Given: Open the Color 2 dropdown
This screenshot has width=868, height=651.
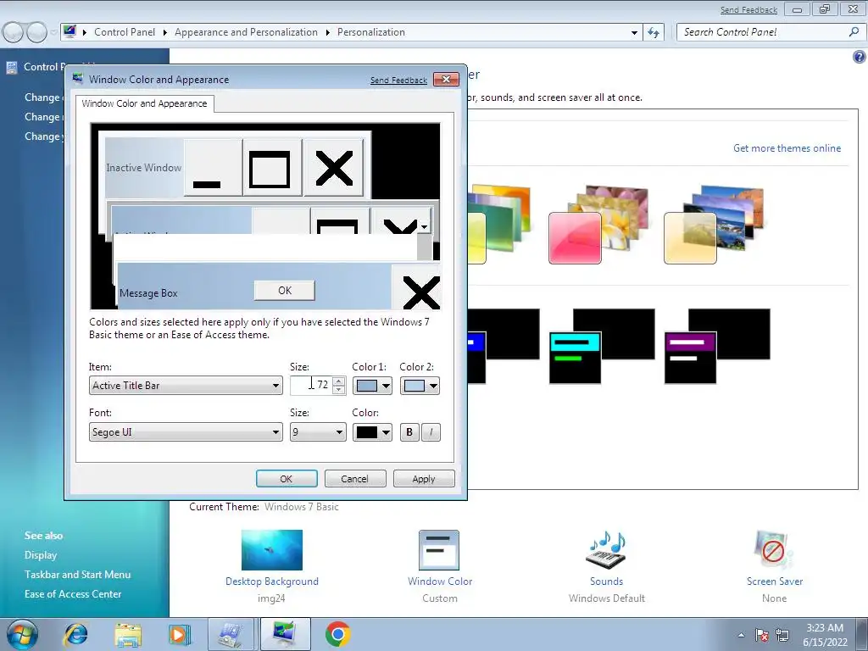Looking at the screenshot, I should coord(420,386).
